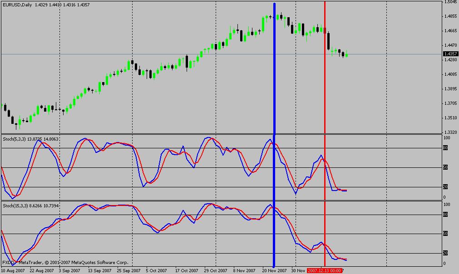Viewport: 459px width, 274px height.
Task: Click the 1.4855 price scale label
Action: (x=450, y=16)
